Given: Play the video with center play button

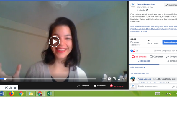Looking at the screenshot, I should pyautogui.click(x=54, y=42).
